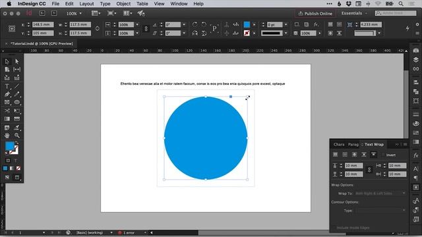Viewport: 422px width, 237px height.
Task: Choose Jump Object wrap option
Action: (x=364, y=155)
